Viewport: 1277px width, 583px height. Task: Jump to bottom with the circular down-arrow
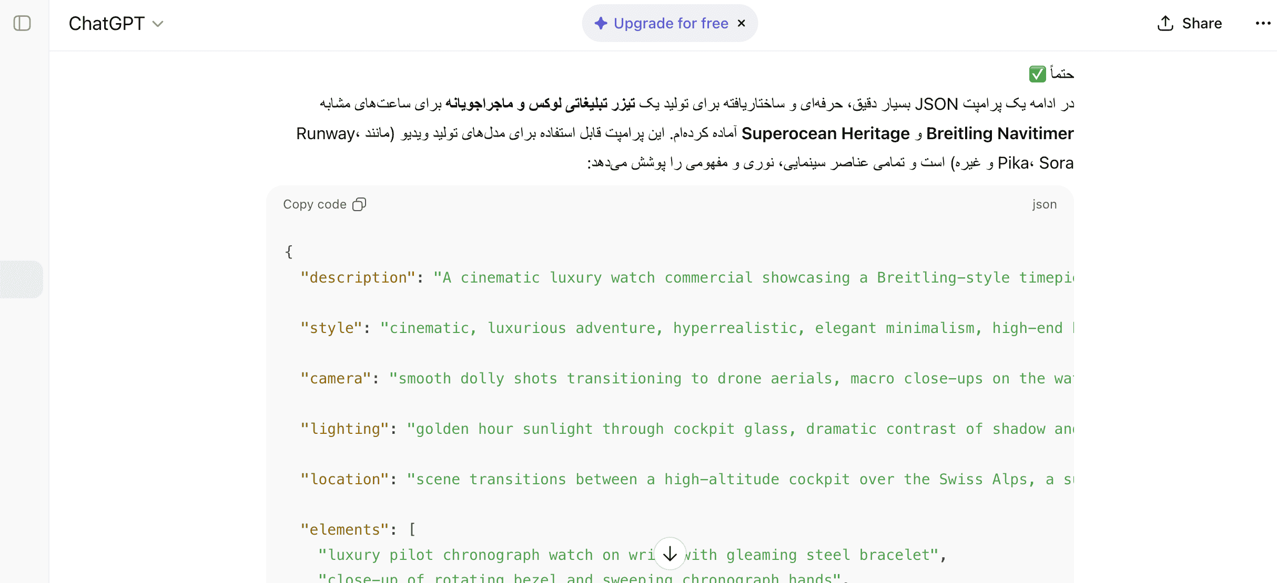pos(669,553)
